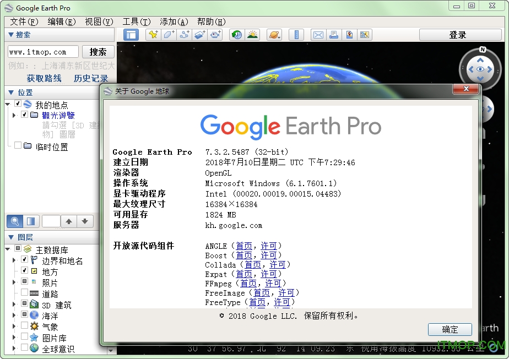
Task: Click the www.itmop.com search input field
Action: (x=42, y=51)
